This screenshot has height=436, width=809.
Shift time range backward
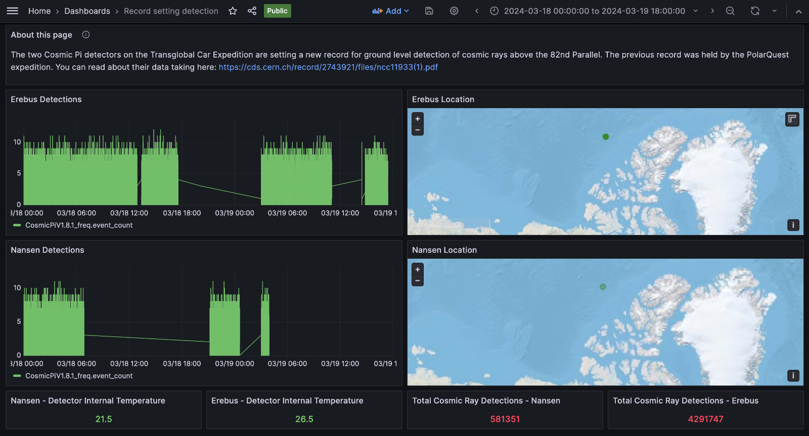point(476,11)
